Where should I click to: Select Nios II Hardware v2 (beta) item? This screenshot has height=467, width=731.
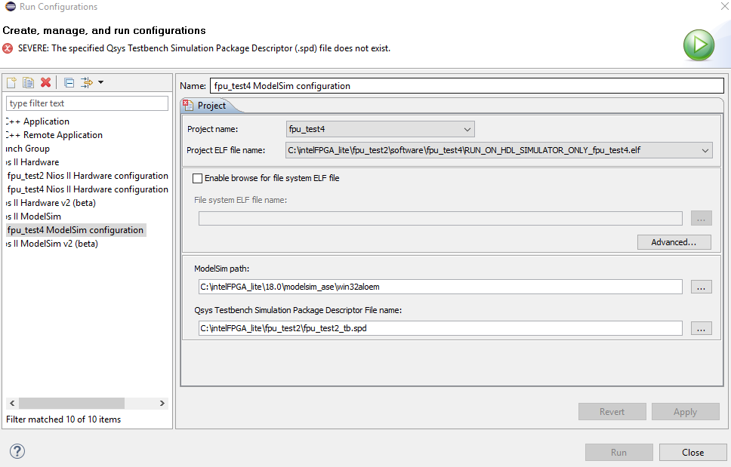51,202
